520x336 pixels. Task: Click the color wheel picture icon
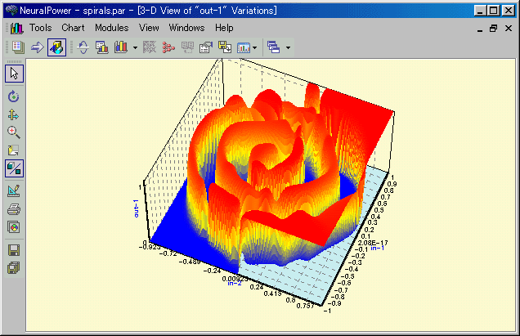click(14, 227)
